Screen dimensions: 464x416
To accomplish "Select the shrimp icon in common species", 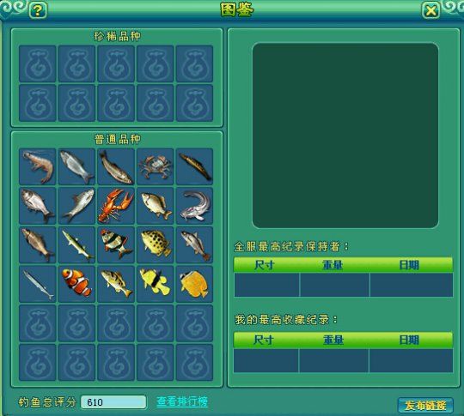I will pos(38,167).
